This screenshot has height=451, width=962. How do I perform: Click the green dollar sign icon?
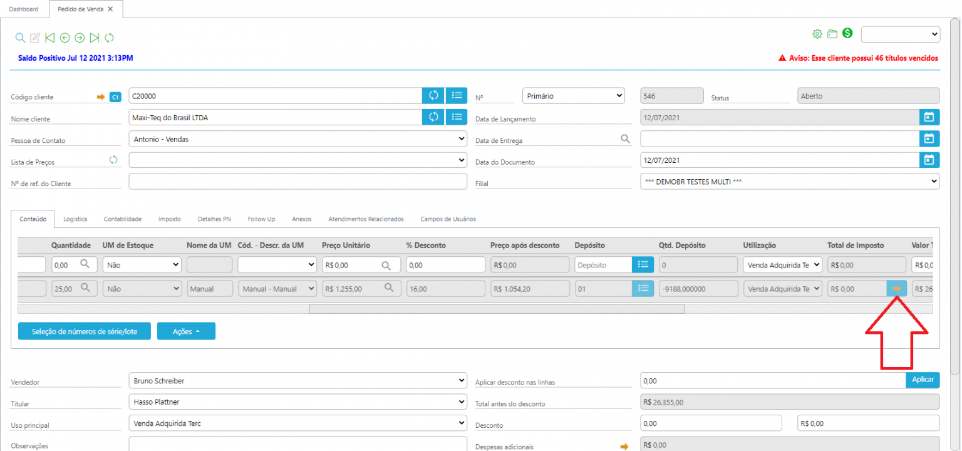click(x=847, y=34)
